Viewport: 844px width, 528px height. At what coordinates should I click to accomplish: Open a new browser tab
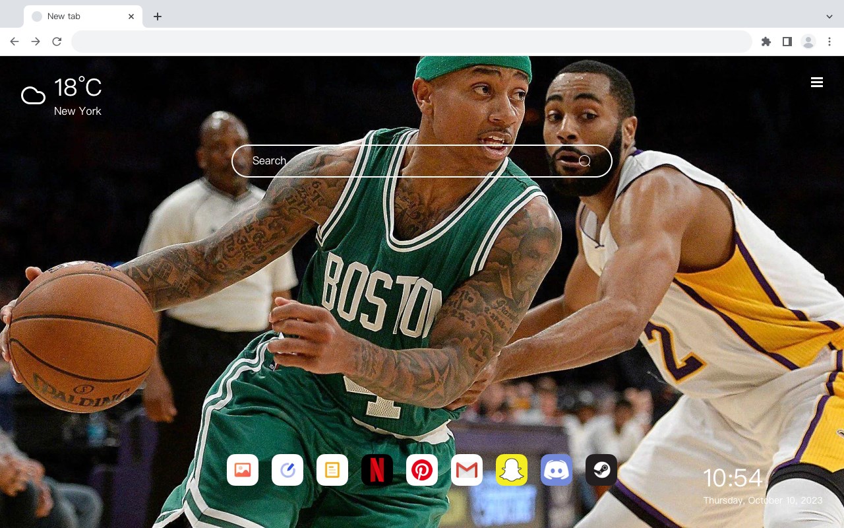click(x=158, y=16)
